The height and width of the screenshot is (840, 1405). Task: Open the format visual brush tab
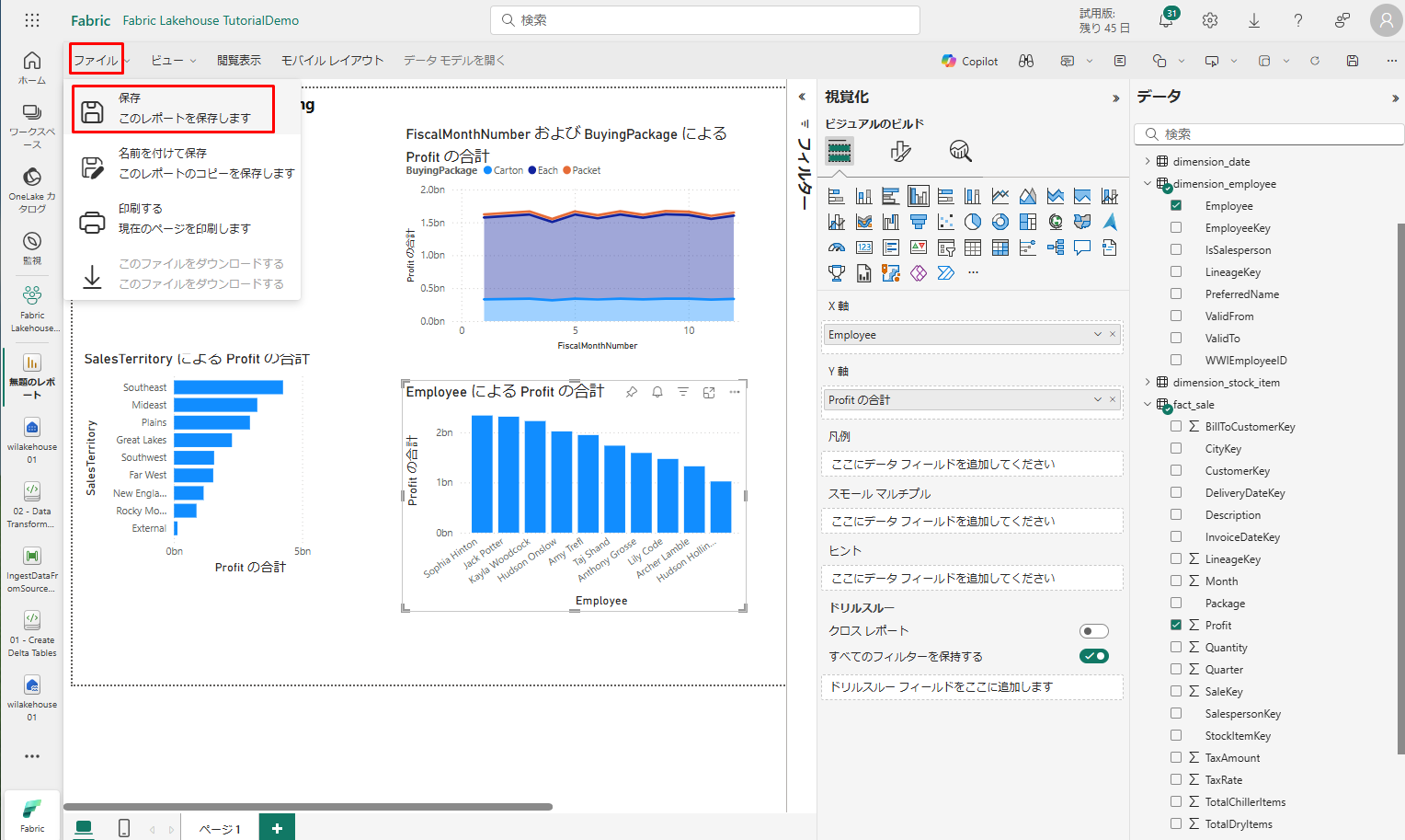coord(900,151)
